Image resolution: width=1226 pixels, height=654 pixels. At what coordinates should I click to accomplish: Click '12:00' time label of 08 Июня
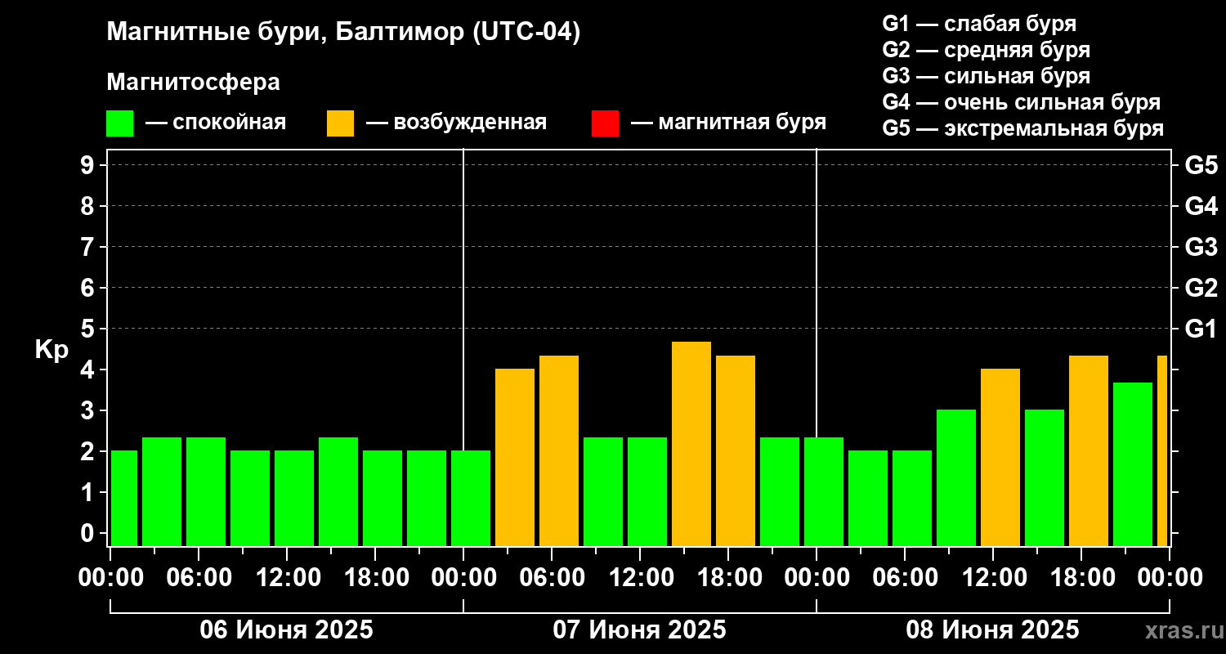(x=993, y=578)
